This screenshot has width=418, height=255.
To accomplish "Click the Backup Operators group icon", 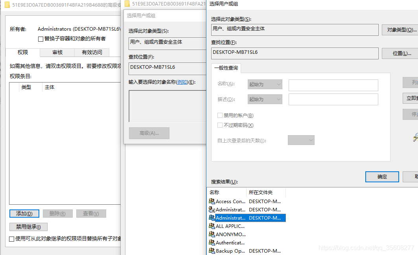I will tap(211, 251).
